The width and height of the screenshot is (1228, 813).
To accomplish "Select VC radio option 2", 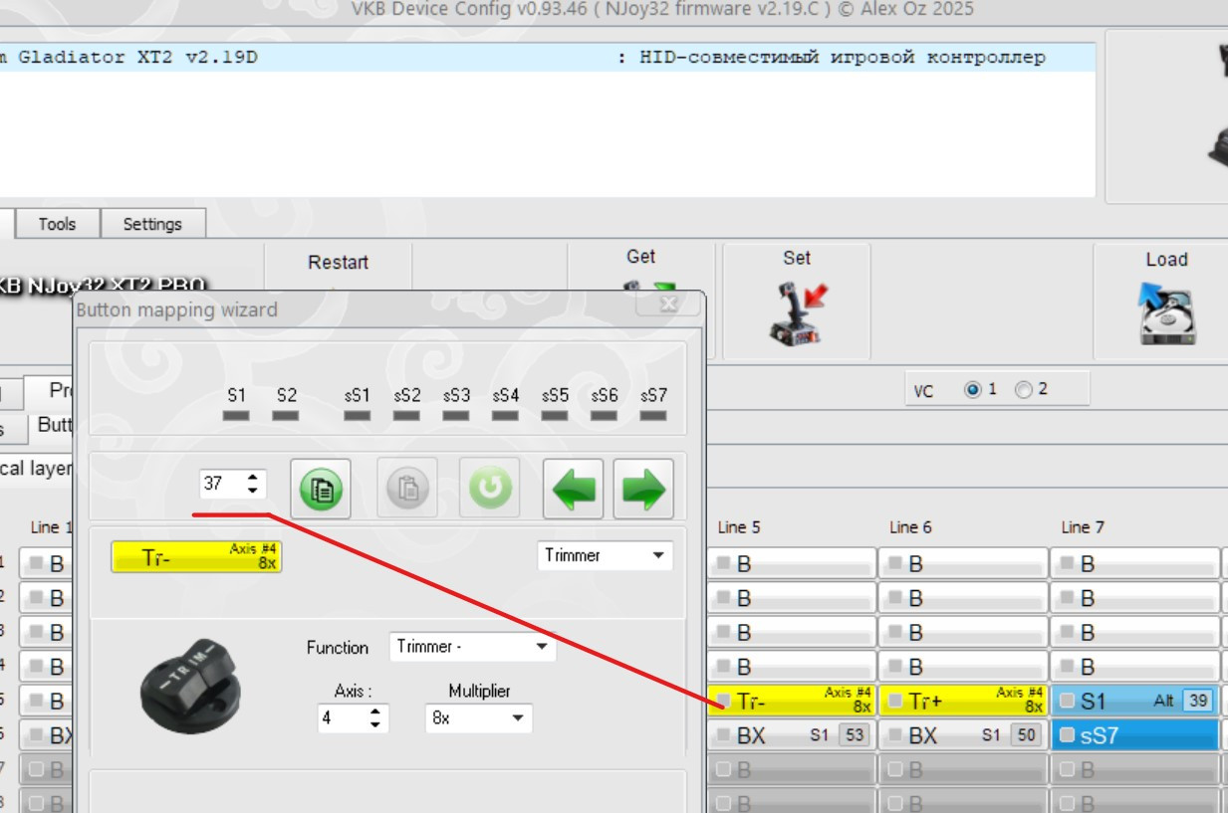I will click(x=1023, y=389).
